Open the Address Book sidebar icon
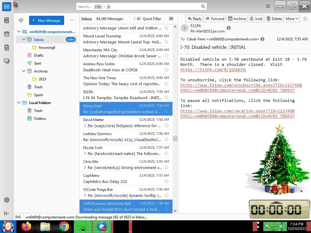 [x=7, y=20]
